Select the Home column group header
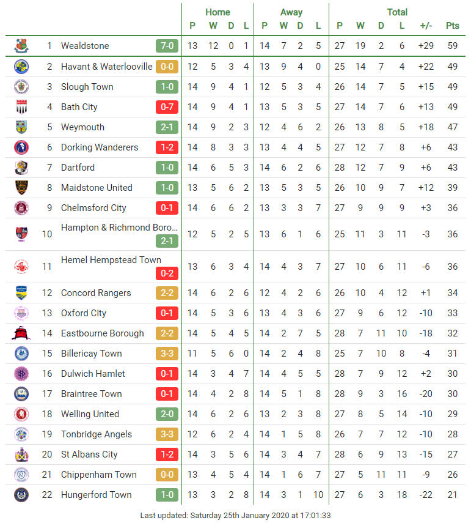This screenshot has width=471, height=523. click(x=217, y=12)
